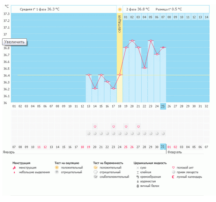Click the яичный белок legend icon
The height and width of the screenshot is (202, 216).
[x=138, y=186]
